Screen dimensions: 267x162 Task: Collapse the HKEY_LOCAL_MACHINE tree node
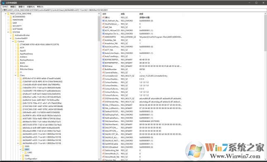pyautogui.click(x=6, y=14)
